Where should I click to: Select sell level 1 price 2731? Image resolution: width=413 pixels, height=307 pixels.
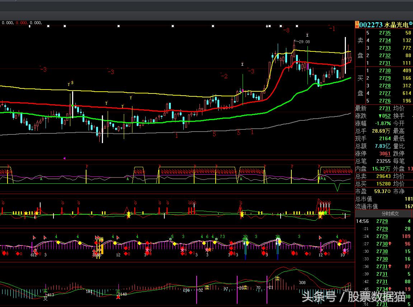coord(385,63)
